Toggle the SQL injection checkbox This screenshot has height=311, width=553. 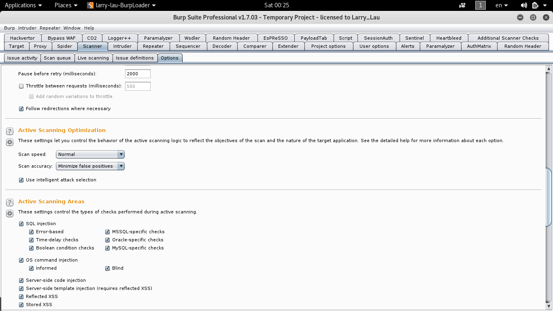[x=21, y=224]
